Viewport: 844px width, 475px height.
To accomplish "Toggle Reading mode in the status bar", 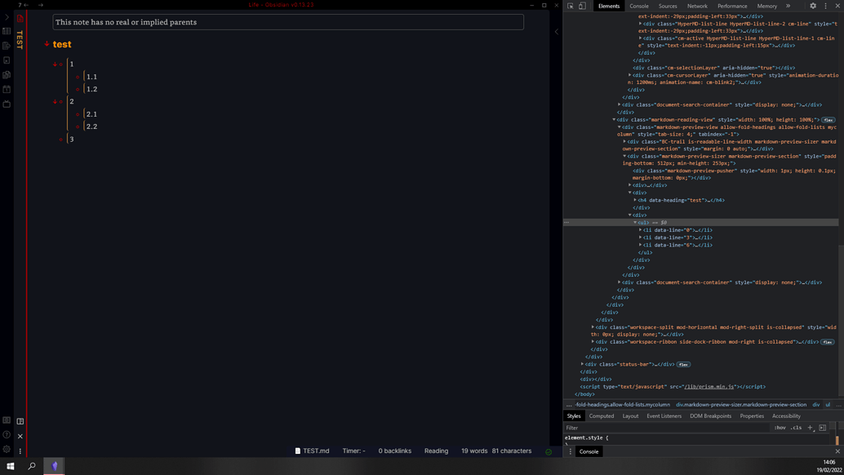I will [436, 451].
